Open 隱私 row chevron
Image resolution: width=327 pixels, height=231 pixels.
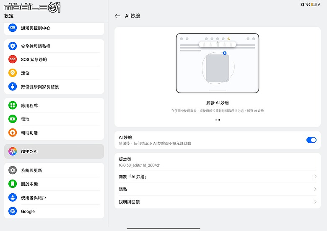tap(315, 189)
